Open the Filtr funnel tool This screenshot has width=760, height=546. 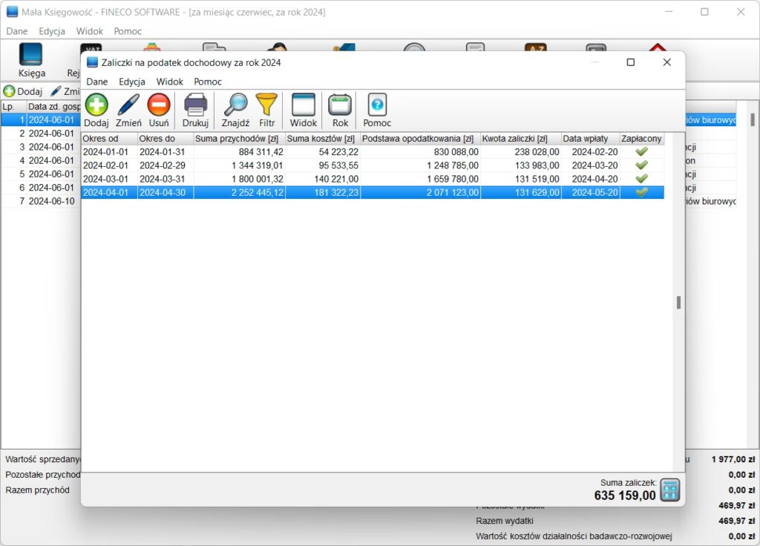click(266, 105)
